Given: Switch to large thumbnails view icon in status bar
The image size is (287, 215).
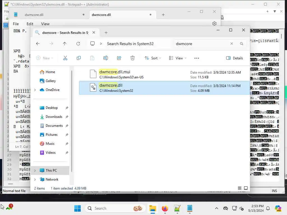Looking at the screenshot, I should point(246,188).
